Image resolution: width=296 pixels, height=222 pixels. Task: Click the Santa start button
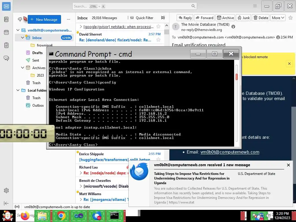click(x=8, y=216)
